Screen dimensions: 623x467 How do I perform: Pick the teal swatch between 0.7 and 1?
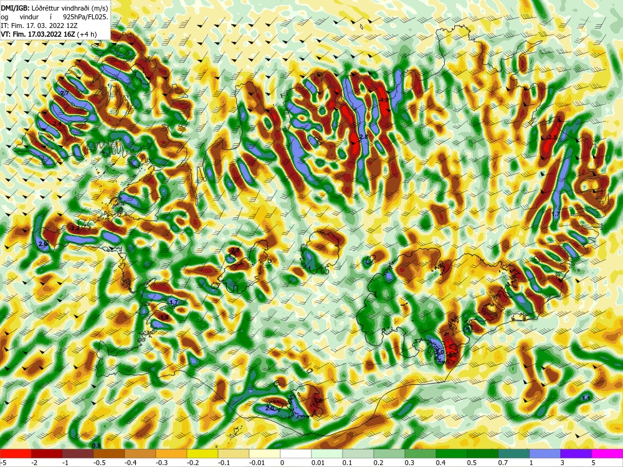pos(514,453)
